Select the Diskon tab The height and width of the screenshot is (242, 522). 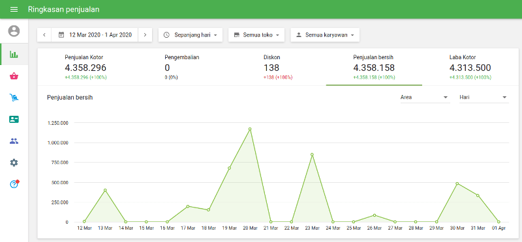point(278,68)
